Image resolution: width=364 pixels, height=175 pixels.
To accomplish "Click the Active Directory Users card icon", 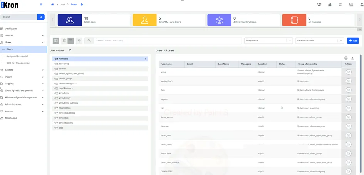I will coord(220,20).
